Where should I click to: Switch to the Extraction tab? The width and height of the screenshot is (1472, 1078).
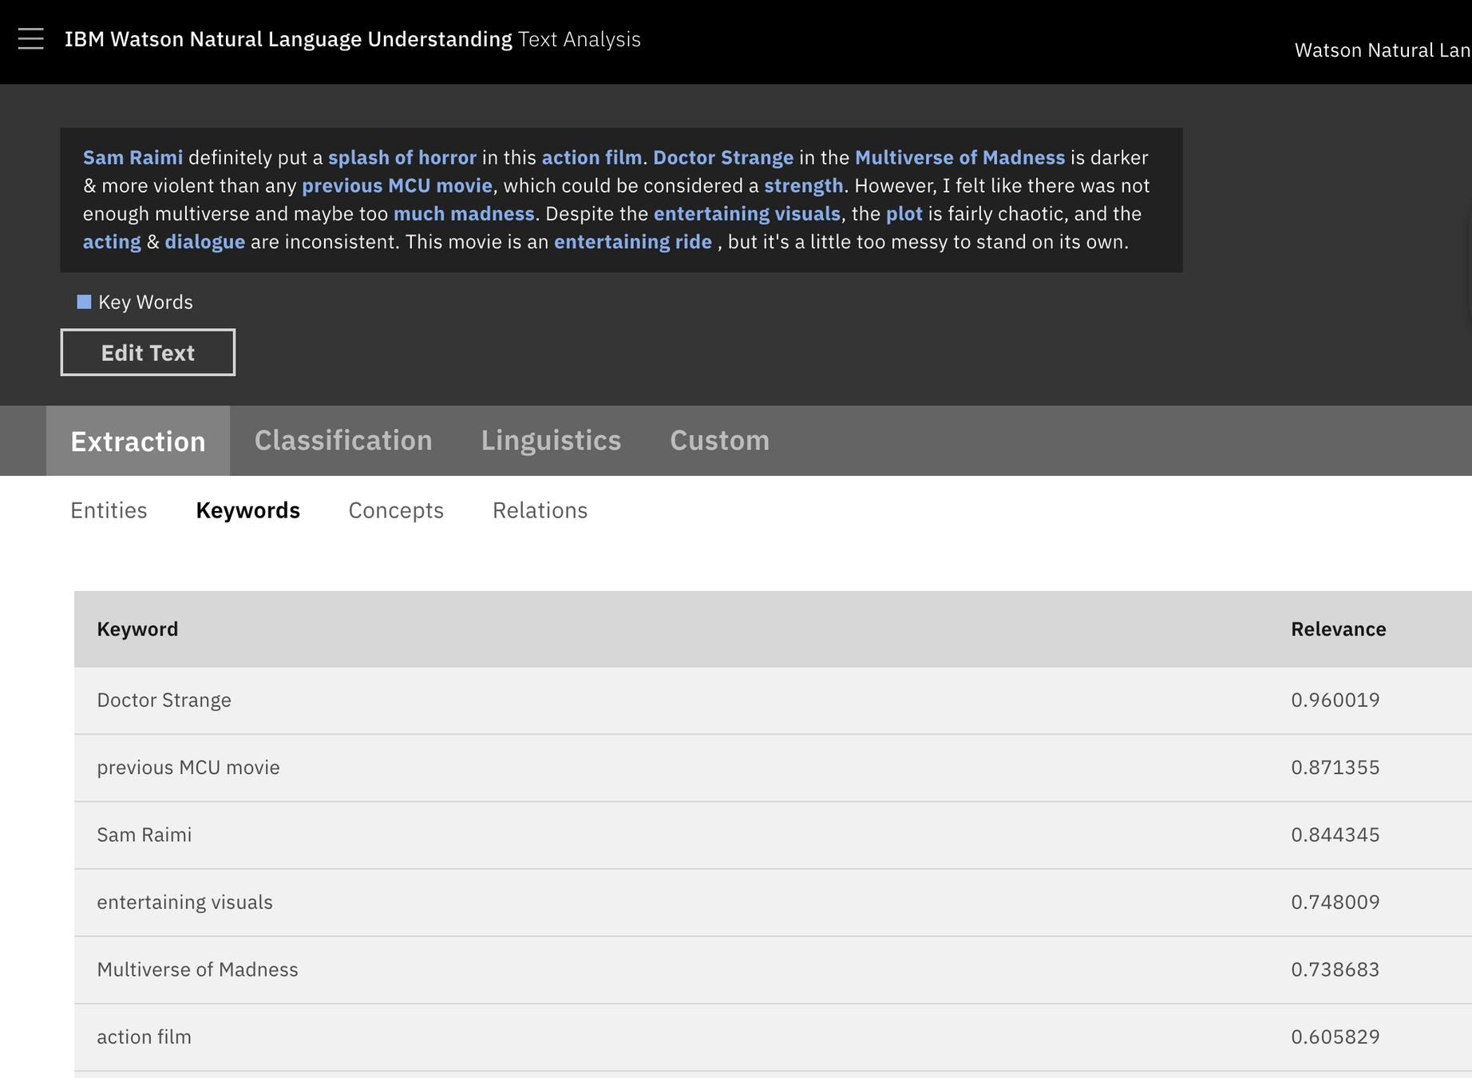pos(138,441)
